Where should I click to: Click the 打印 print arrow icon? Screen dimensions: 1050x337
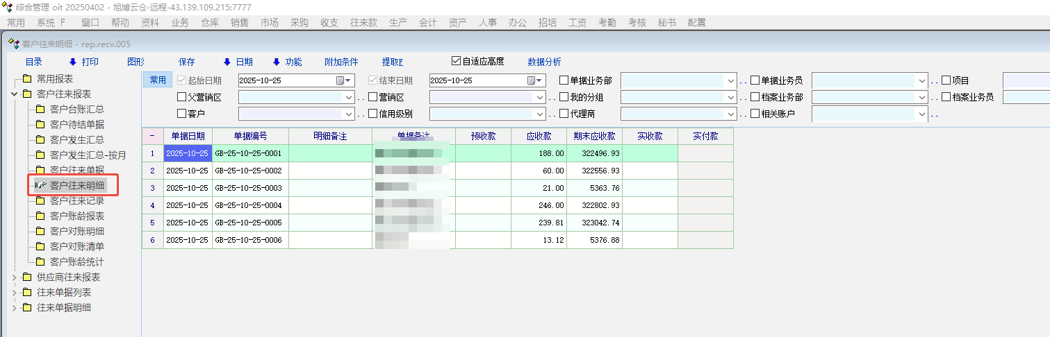[x=72, y=62]
